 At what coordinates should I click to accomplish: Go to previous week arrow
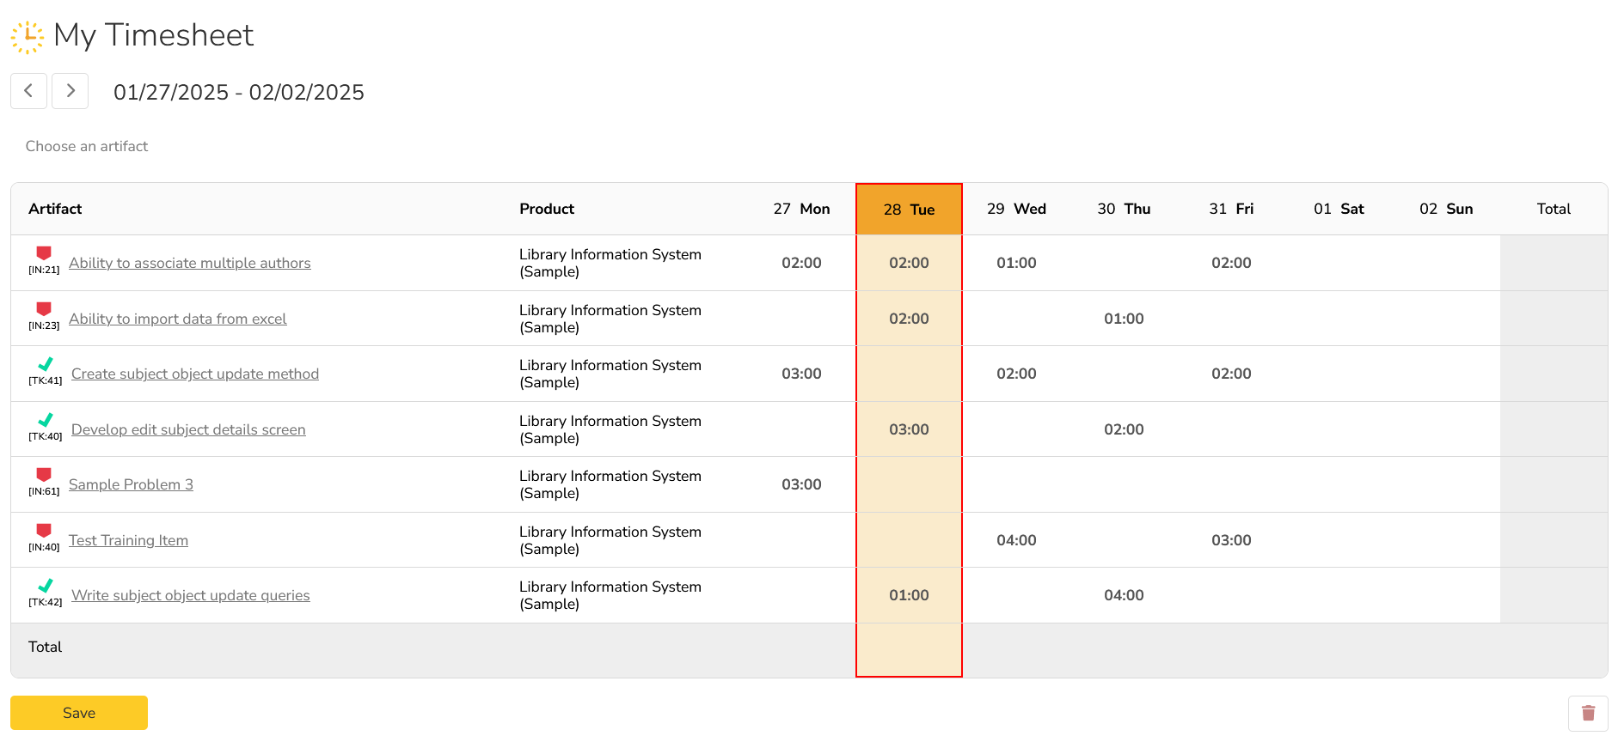(x=28, y=91)
